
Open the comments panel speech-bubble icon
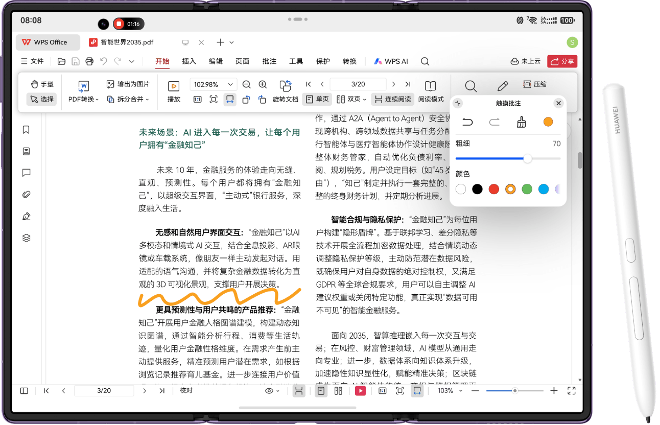[27, 173]
